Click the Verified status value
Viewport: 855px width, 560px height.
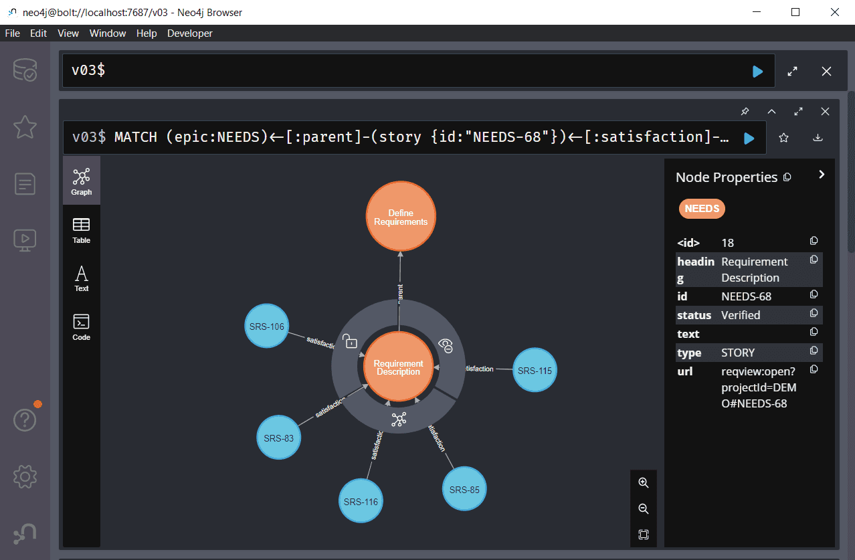741,315
